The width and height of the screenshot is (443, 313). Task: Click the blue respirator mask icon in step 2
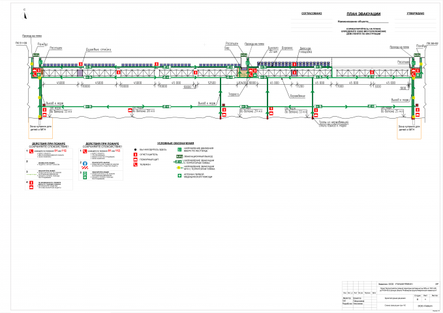click(x=85, y=163)
